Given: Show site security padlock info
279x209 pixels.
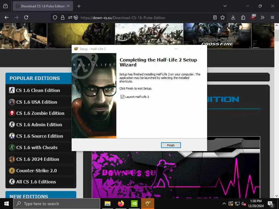Looking at the screenshot, I should 63,17.
